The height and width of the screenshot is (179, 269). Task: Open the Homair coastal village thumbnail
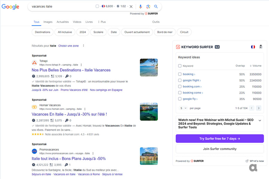point(149,112)
